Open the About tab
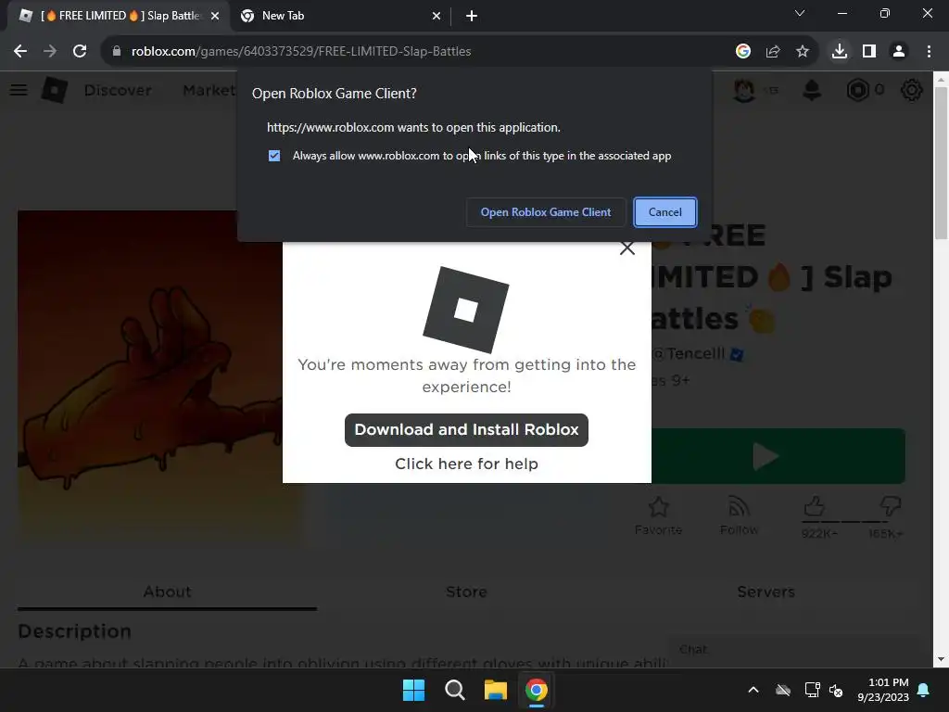The width and height of the screenshot is (949, 712). coord(167,592)
